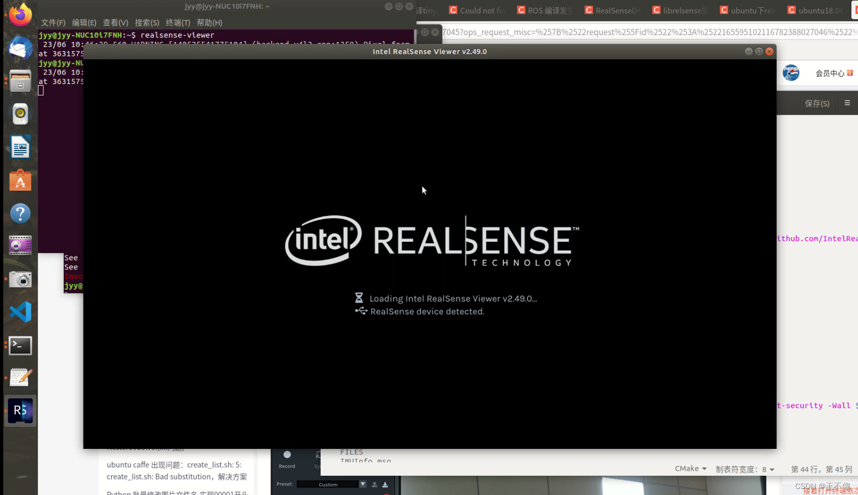The width and height of the screenshot is (858, 495).
Task: Open the hamburger menu in gedit header
Action: 847,103
